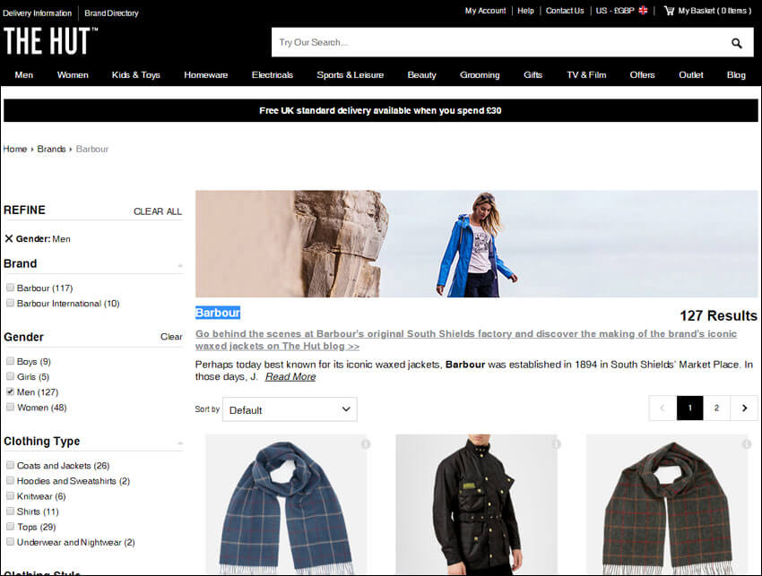Click info icon on black jacket product
The width and height of the screenshot is (762, 576).
click(x=557, y=444)
